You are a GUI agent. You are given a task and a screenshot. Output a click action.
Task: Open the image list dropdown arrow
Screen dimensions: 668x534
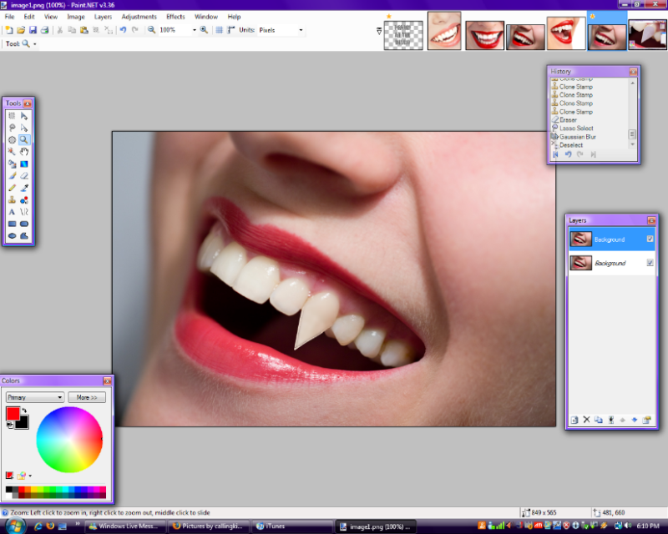(379, 31)
